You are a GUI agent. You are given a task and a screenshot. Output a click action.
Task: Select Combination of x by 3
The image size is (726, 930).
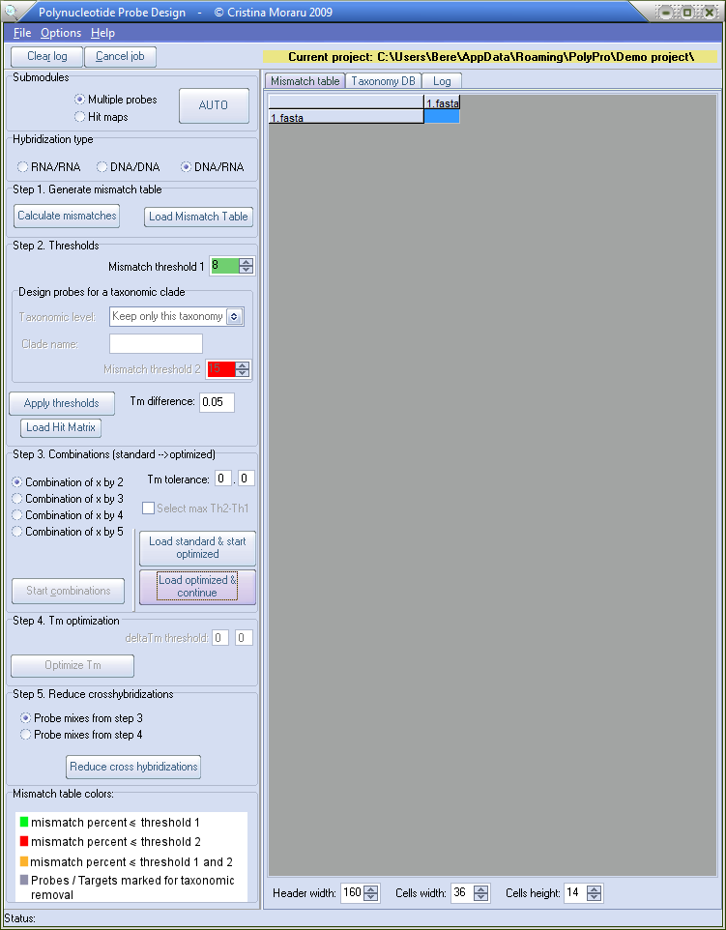coord(17,499)
